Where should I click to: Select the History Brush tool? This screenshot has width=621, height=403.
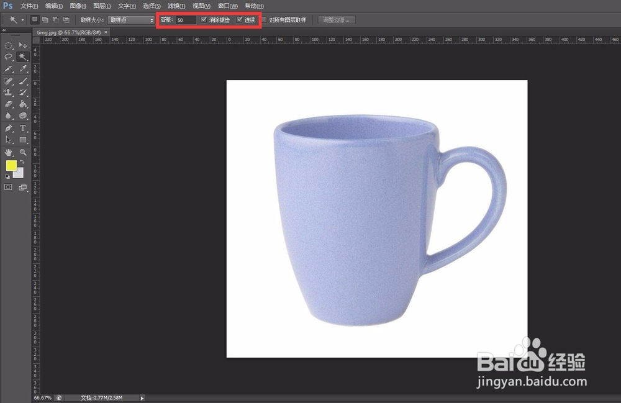point(23,93)
